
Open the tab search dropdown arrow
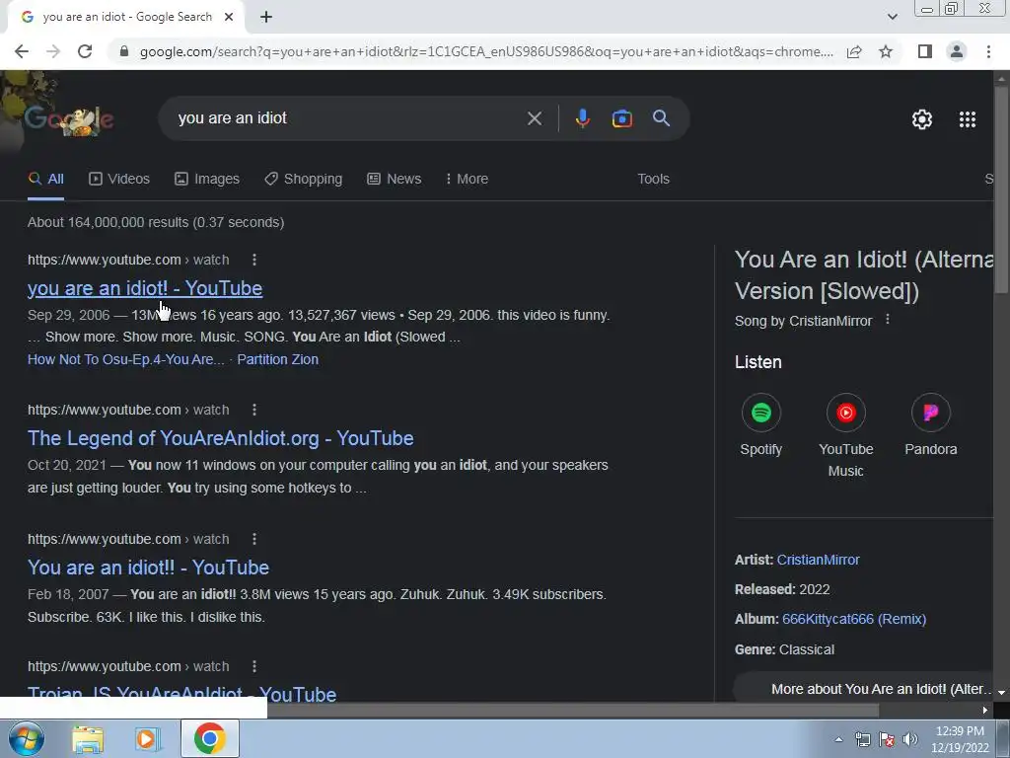tap(892, 18)
